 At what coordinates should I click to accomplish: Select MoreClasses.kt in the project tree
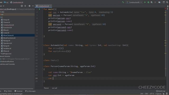(x=8, y=35)
